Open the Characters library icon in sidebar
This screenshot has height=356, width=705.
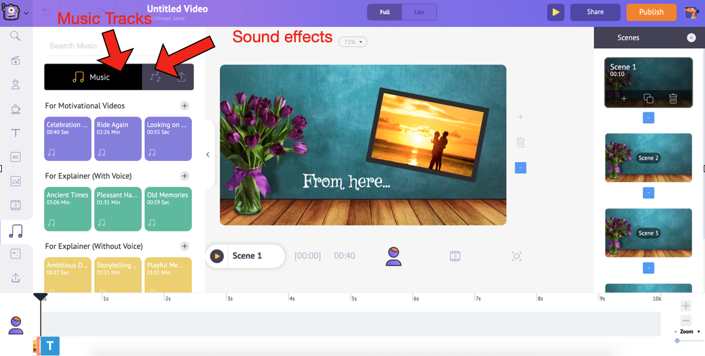tap(16, 84)
